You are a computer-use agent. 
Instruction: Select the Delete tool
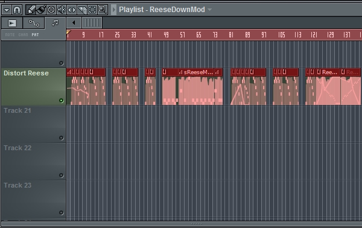[x=51, y=10]
